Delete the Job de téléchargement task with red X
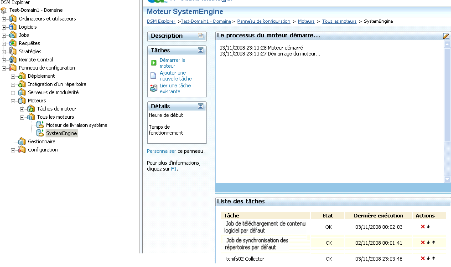This screenshot has height=267, width=451. pyautogui.click(x=423, y=227)
